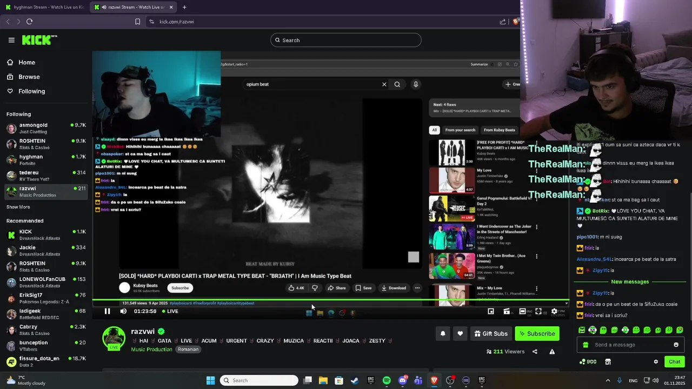Open Discord from the taskbar
The image size is (692, 389).
pos(402,380)
